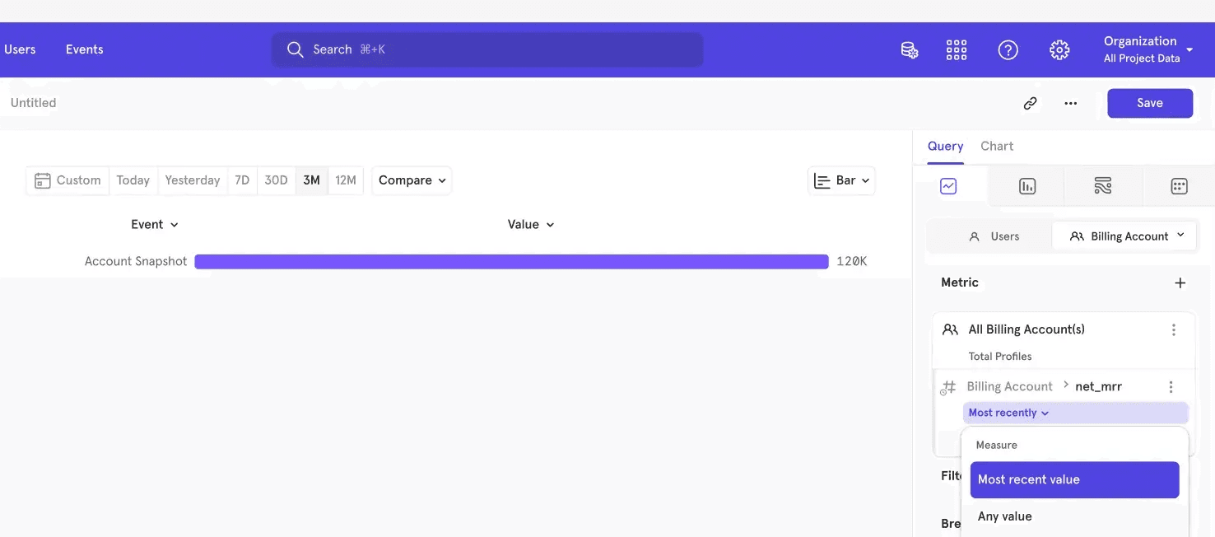Viewport: 1215px width, 537px height.
Task: Switch to the Chart tab
Action: [x=997, y=146]
